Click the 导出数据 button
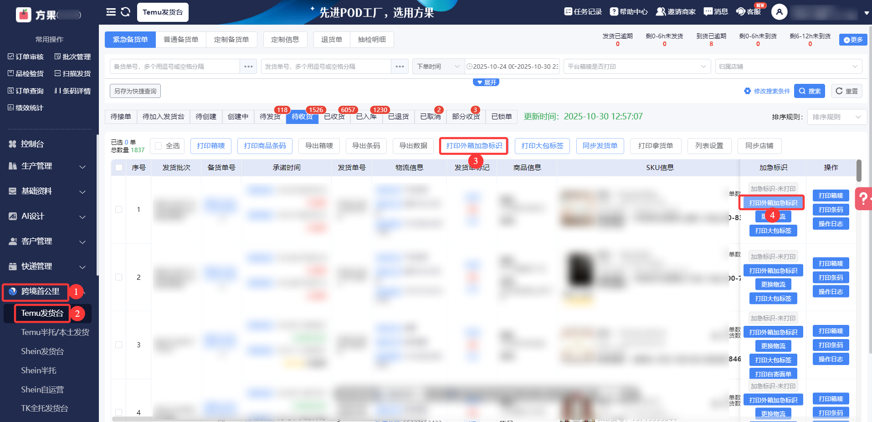 [413, 146]
